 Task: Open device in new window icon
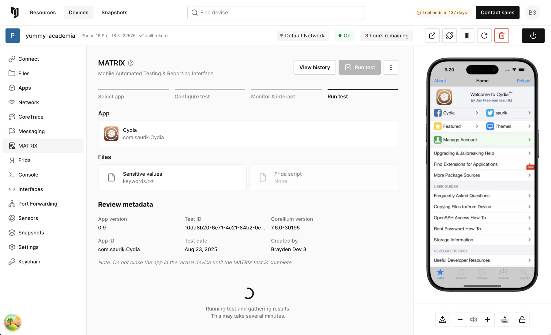(432, 36)
